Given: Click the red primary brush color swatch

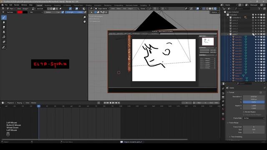Looking at the screenshot, I should click(20, 12).
